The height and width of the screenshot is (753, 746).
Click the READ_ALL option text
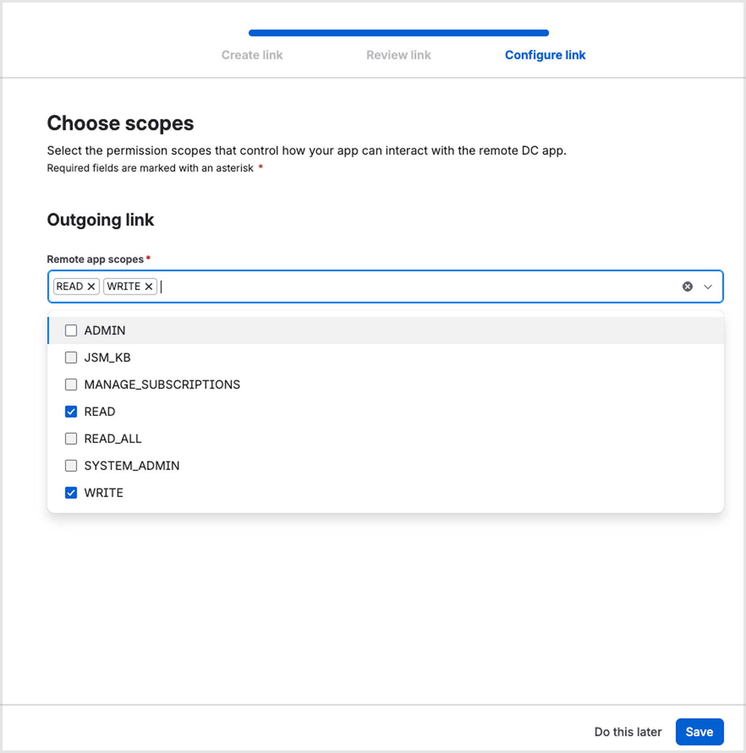[112, 439]
